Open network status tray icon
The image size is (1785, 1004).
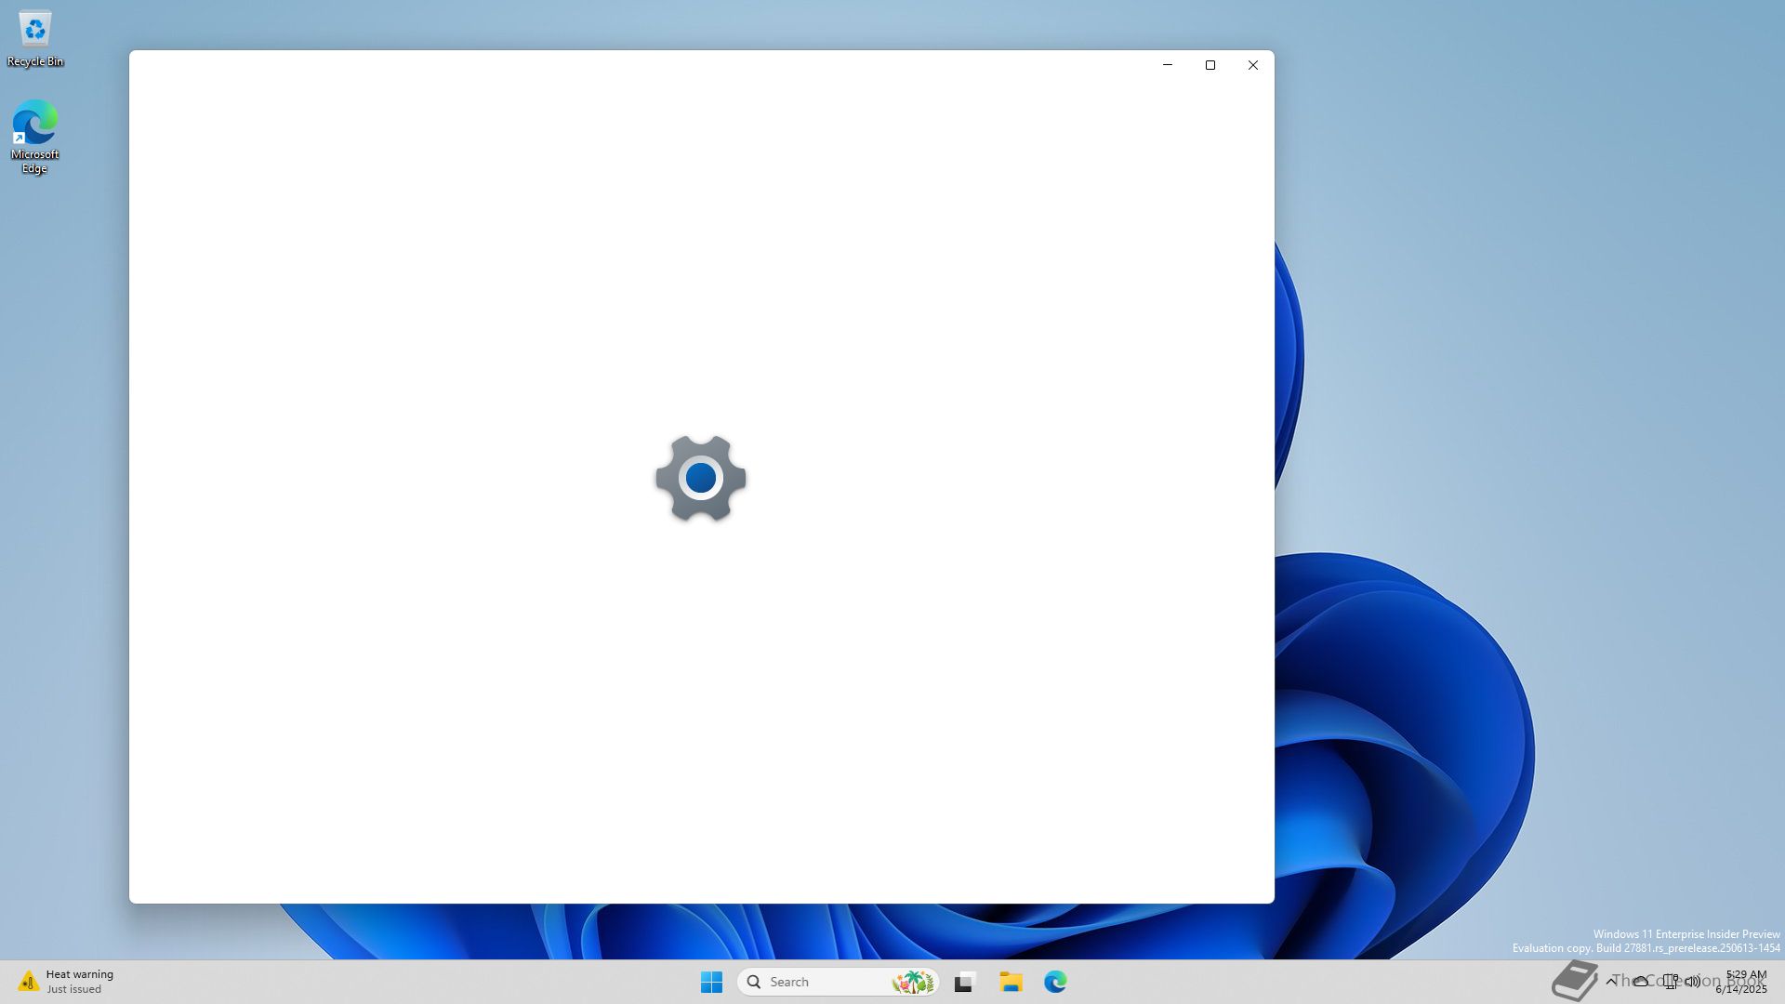click(1671, 982)
